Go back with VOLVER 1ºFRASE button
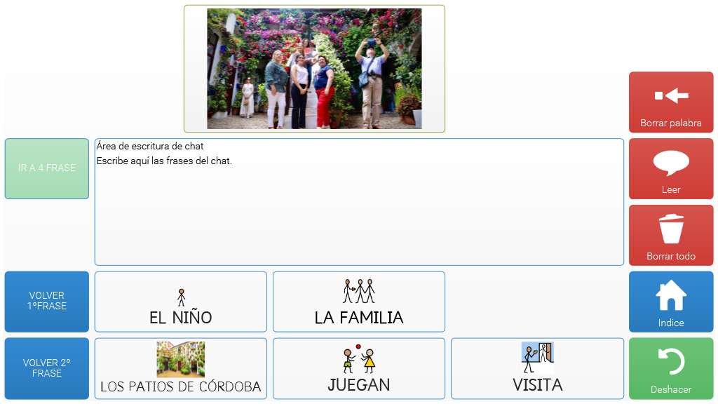Image resolution: width=718 pixels, height=404 pixels. pyautogui.click(x=47, y=302)
